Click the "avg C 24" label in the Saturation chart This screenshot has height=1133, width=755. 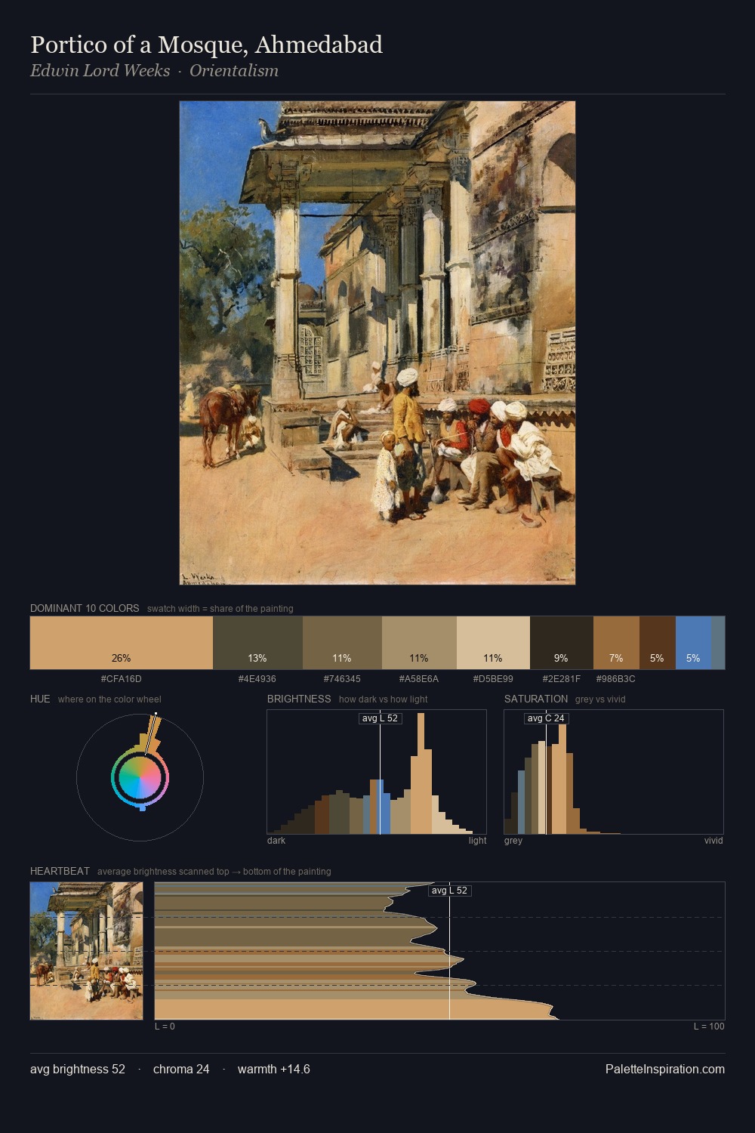(x=546, y=718)
